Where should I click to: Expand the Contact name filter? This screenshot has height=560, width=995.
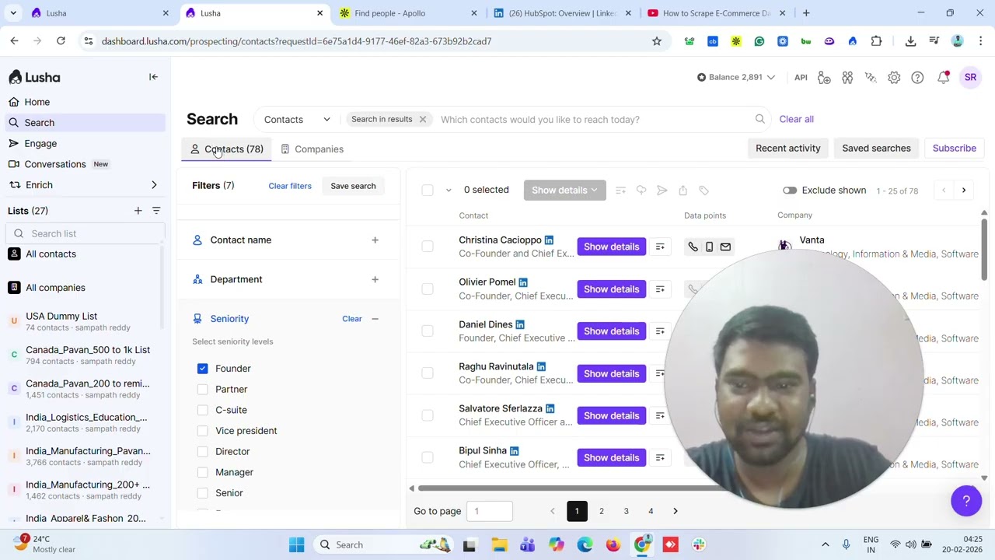(x=375, y=240)
